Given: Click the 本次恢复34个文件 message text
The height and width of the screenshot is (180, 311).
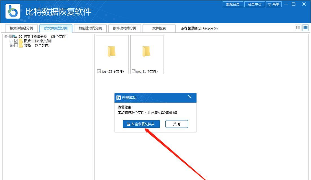Looking at the screenshot, I should 148,112.
